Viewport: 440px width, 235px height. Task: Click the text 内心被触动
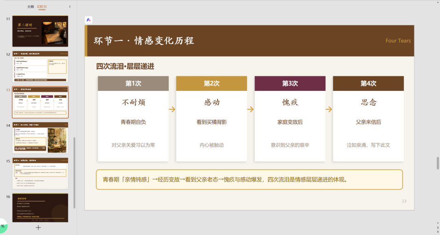(211, 145)
